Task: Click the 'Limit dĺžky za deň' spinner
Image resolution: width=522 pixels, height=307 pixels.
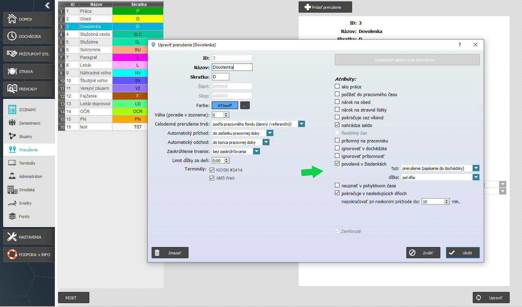Action: 227,160
